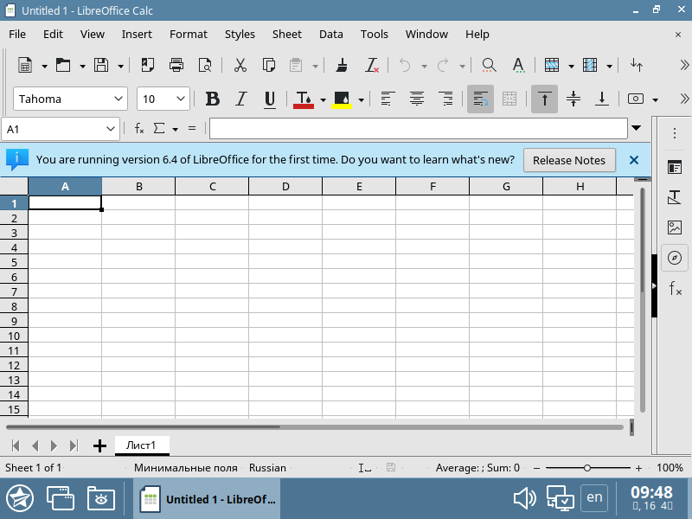The height and width of the screenshot is (519, 692).
Task: Enable underline formatting
Action: (x=269, y=99)
